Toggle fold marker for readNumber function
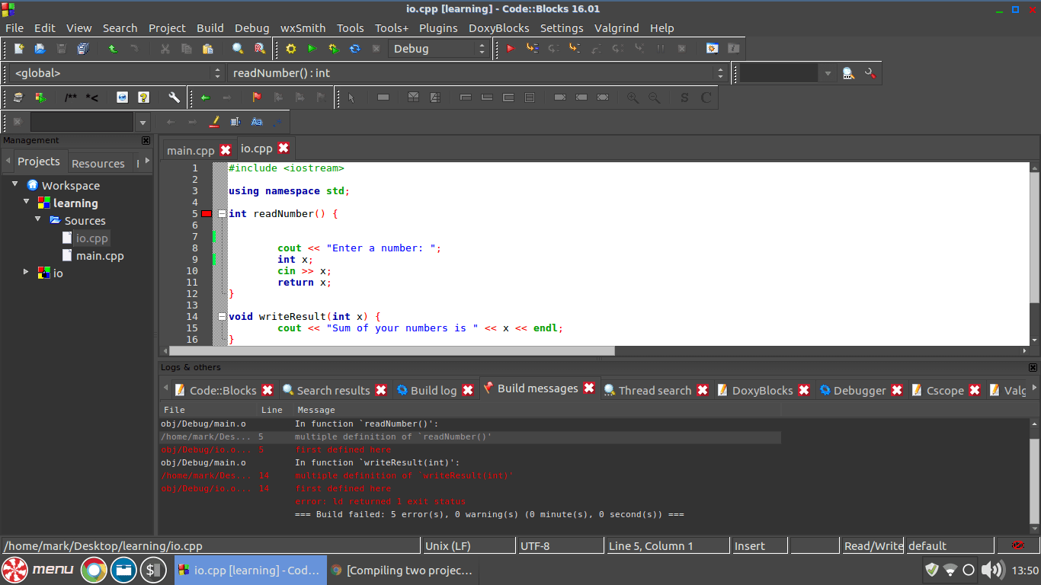1041x585 pixels. tap(222, 214)
